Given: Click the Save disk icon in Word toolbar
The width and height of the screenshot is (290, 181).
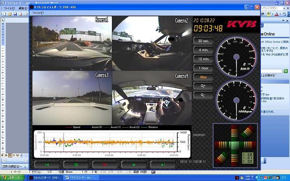Looking at the screenshot, I should click(x=15, y=14).
